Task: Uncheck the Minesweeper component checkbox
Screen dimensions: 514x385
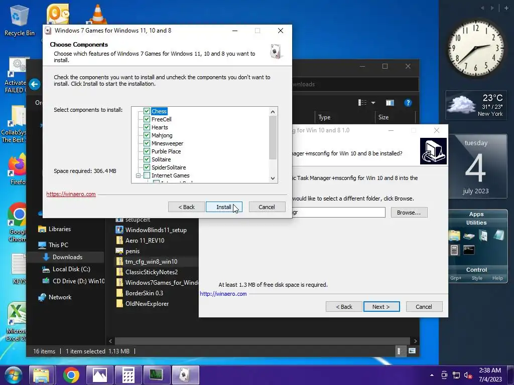Action: [x=147, y=143]
